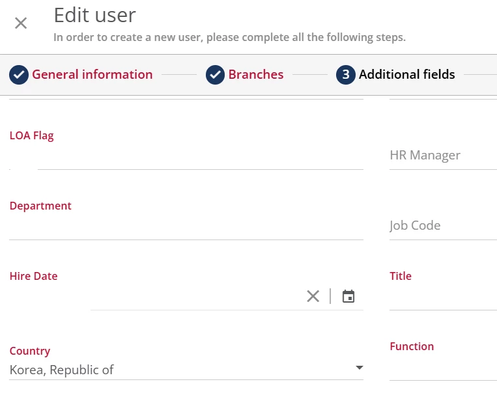Focus the Department input field
This screenshot has width=497, height=397.
tap(186, 227)
